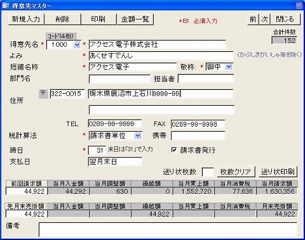305x240 pixels.
Task: Click the second empty address line field
Action: point(161,110)
